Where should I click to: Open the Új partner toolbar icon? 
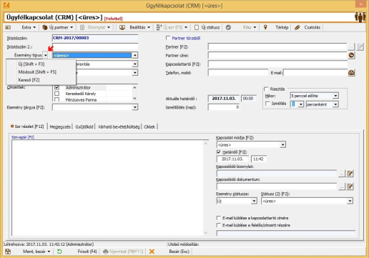pos(45,27)
